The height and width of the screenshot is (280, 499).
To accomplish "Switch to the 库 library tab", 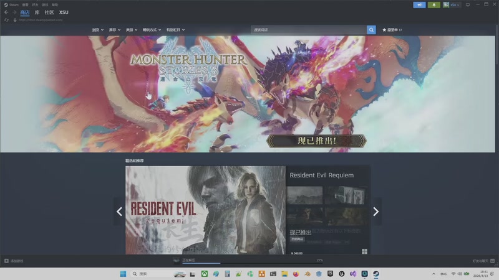I will (x=37, y=12).
